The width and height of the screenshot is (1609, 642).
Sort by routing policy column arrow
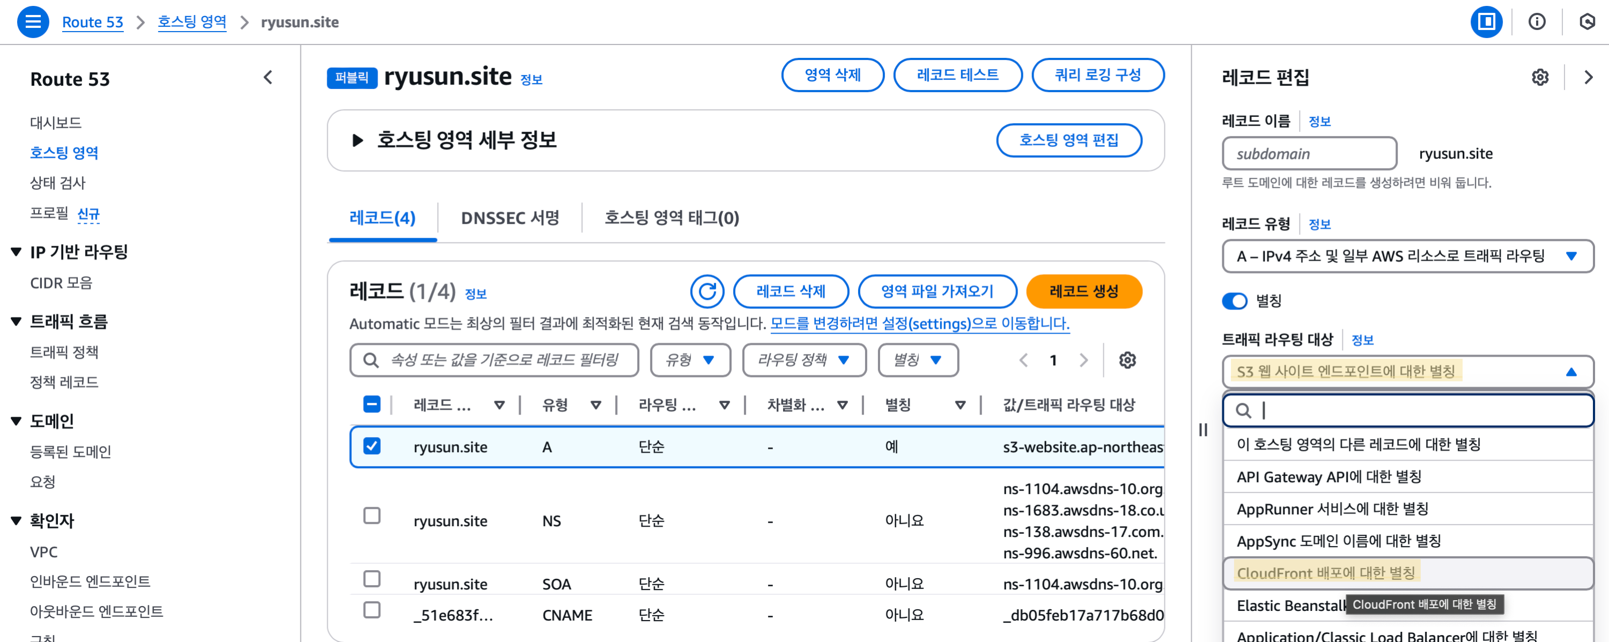tap(724, 405)
